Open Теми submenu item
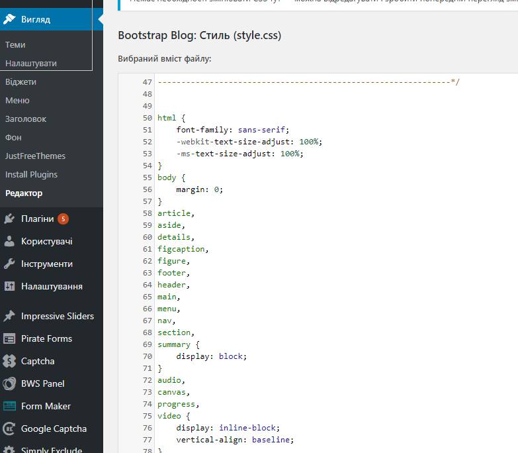 (15, 44)
